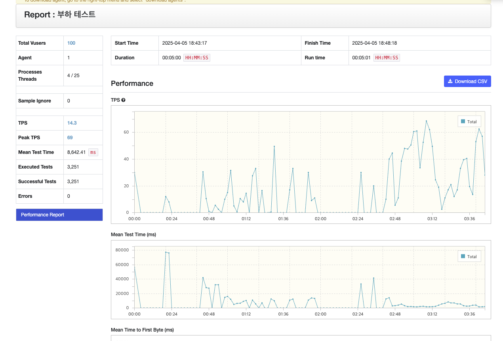The width and height of the screenshot is (503, 341).
Task: Click the HH:MM:SS badge next to Duration
Action: tap(197, 58)
